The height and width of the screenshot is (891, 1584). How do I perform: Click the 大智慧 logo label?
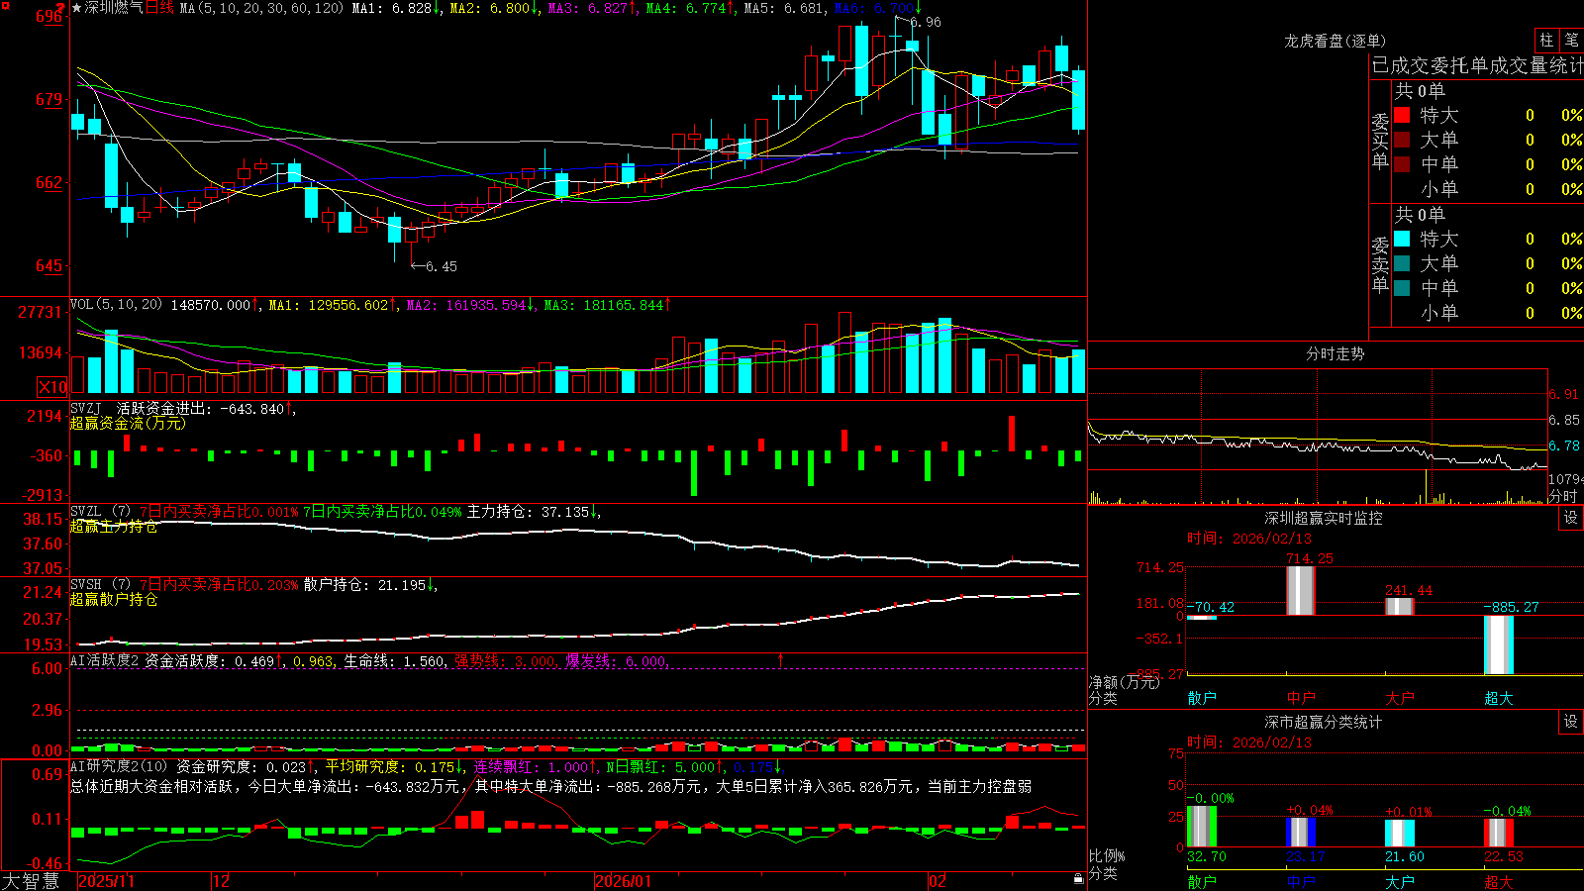coord(31,881)
